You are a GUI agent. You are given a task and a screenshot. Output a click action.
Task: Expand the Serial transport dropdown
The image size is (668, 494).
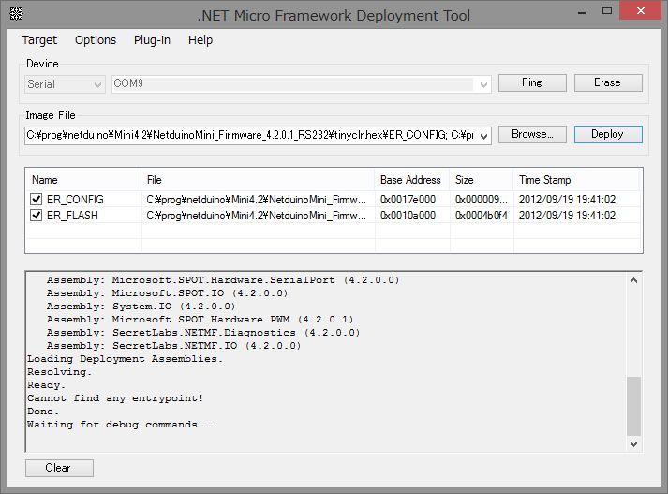pyautogui.click(x=97, y=84)
